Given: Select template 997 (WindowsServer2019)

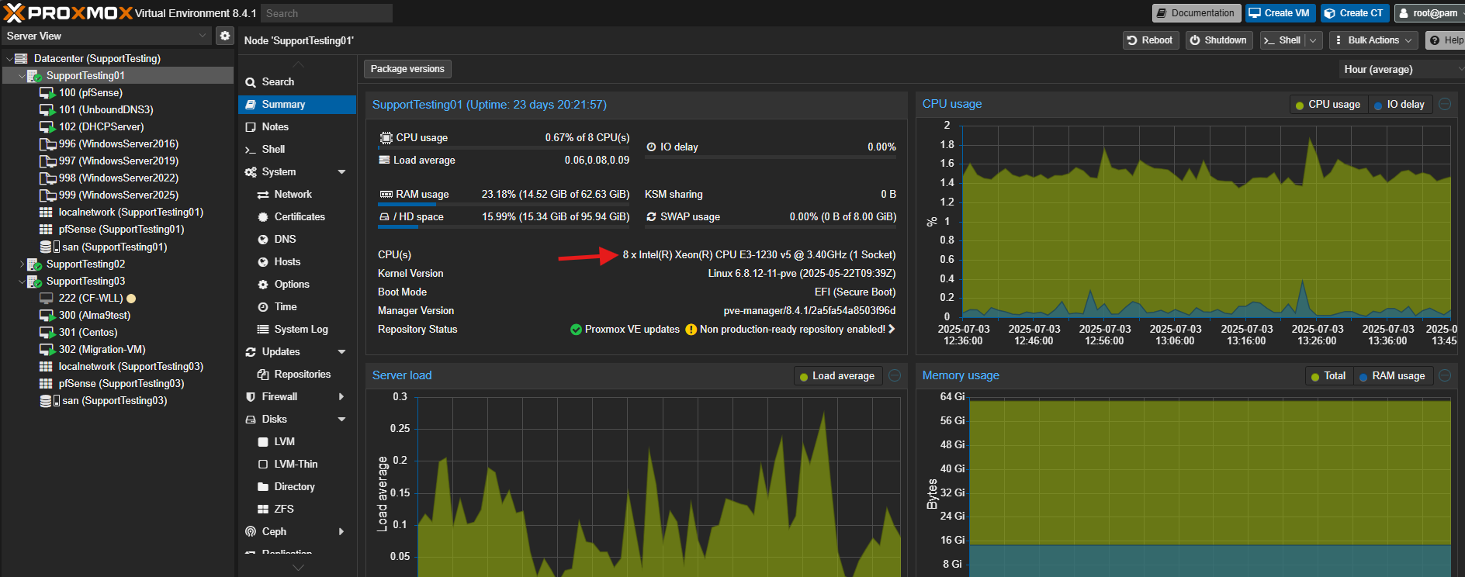Looking at the screenshot, I should [118, 161].
